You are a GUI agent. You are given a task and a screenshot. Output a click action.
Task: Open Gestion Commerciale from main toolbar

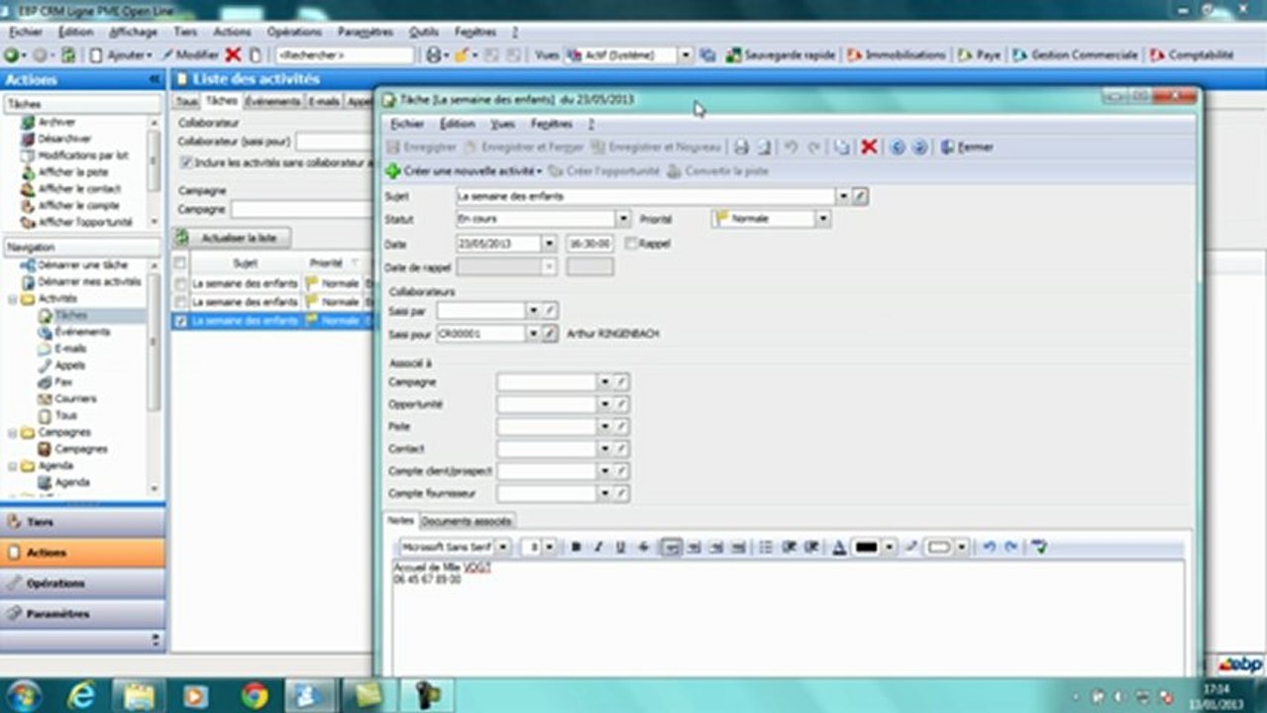click(x=1075, y=55)
